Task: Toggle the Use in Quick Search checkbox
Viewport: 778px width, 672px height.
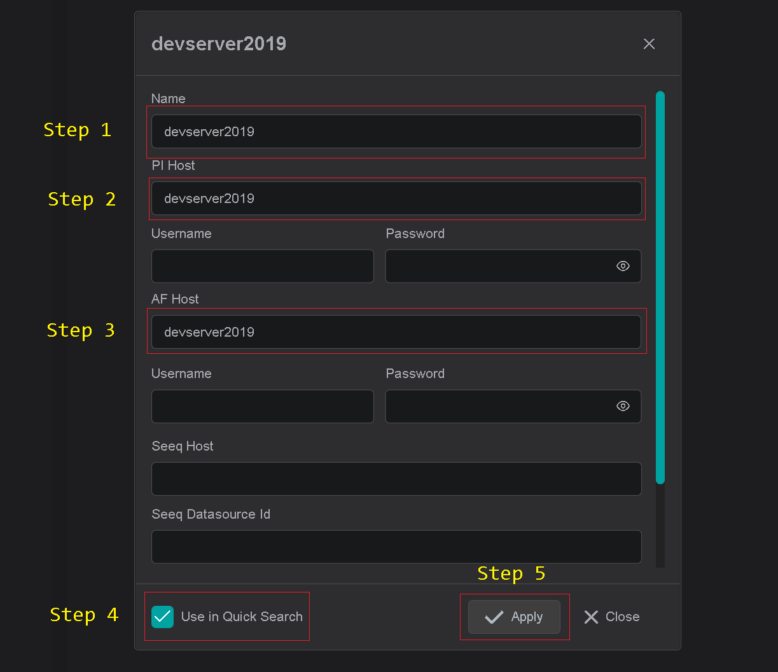Action: coord(163,617)
